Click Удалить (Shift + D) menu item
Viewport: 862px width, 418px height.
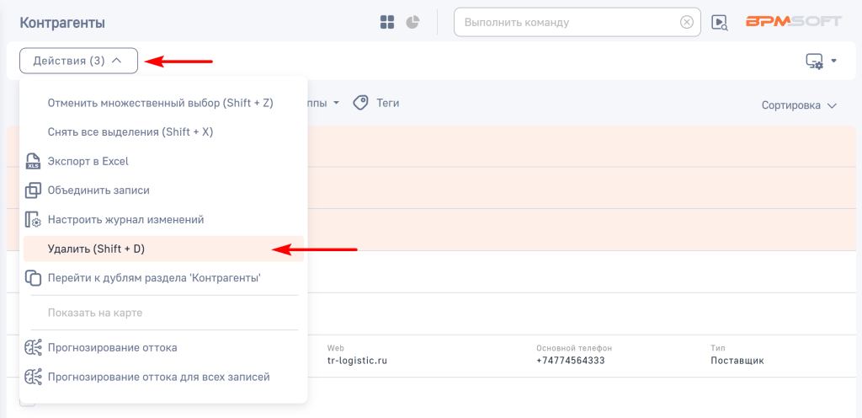[96, 249]
